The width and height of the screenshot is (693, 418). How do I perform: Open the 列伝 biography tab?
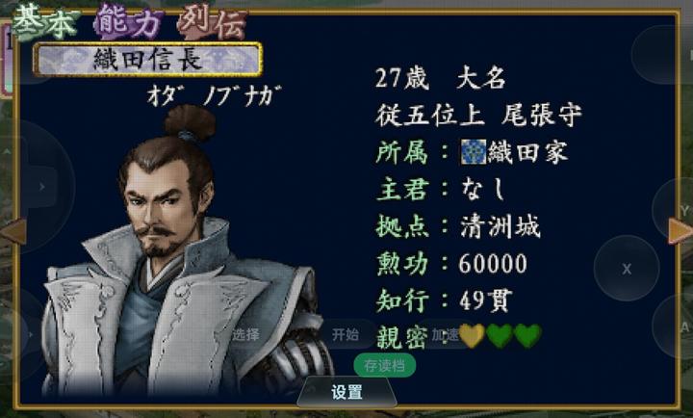pyautogui.click(x=213, y=23)
